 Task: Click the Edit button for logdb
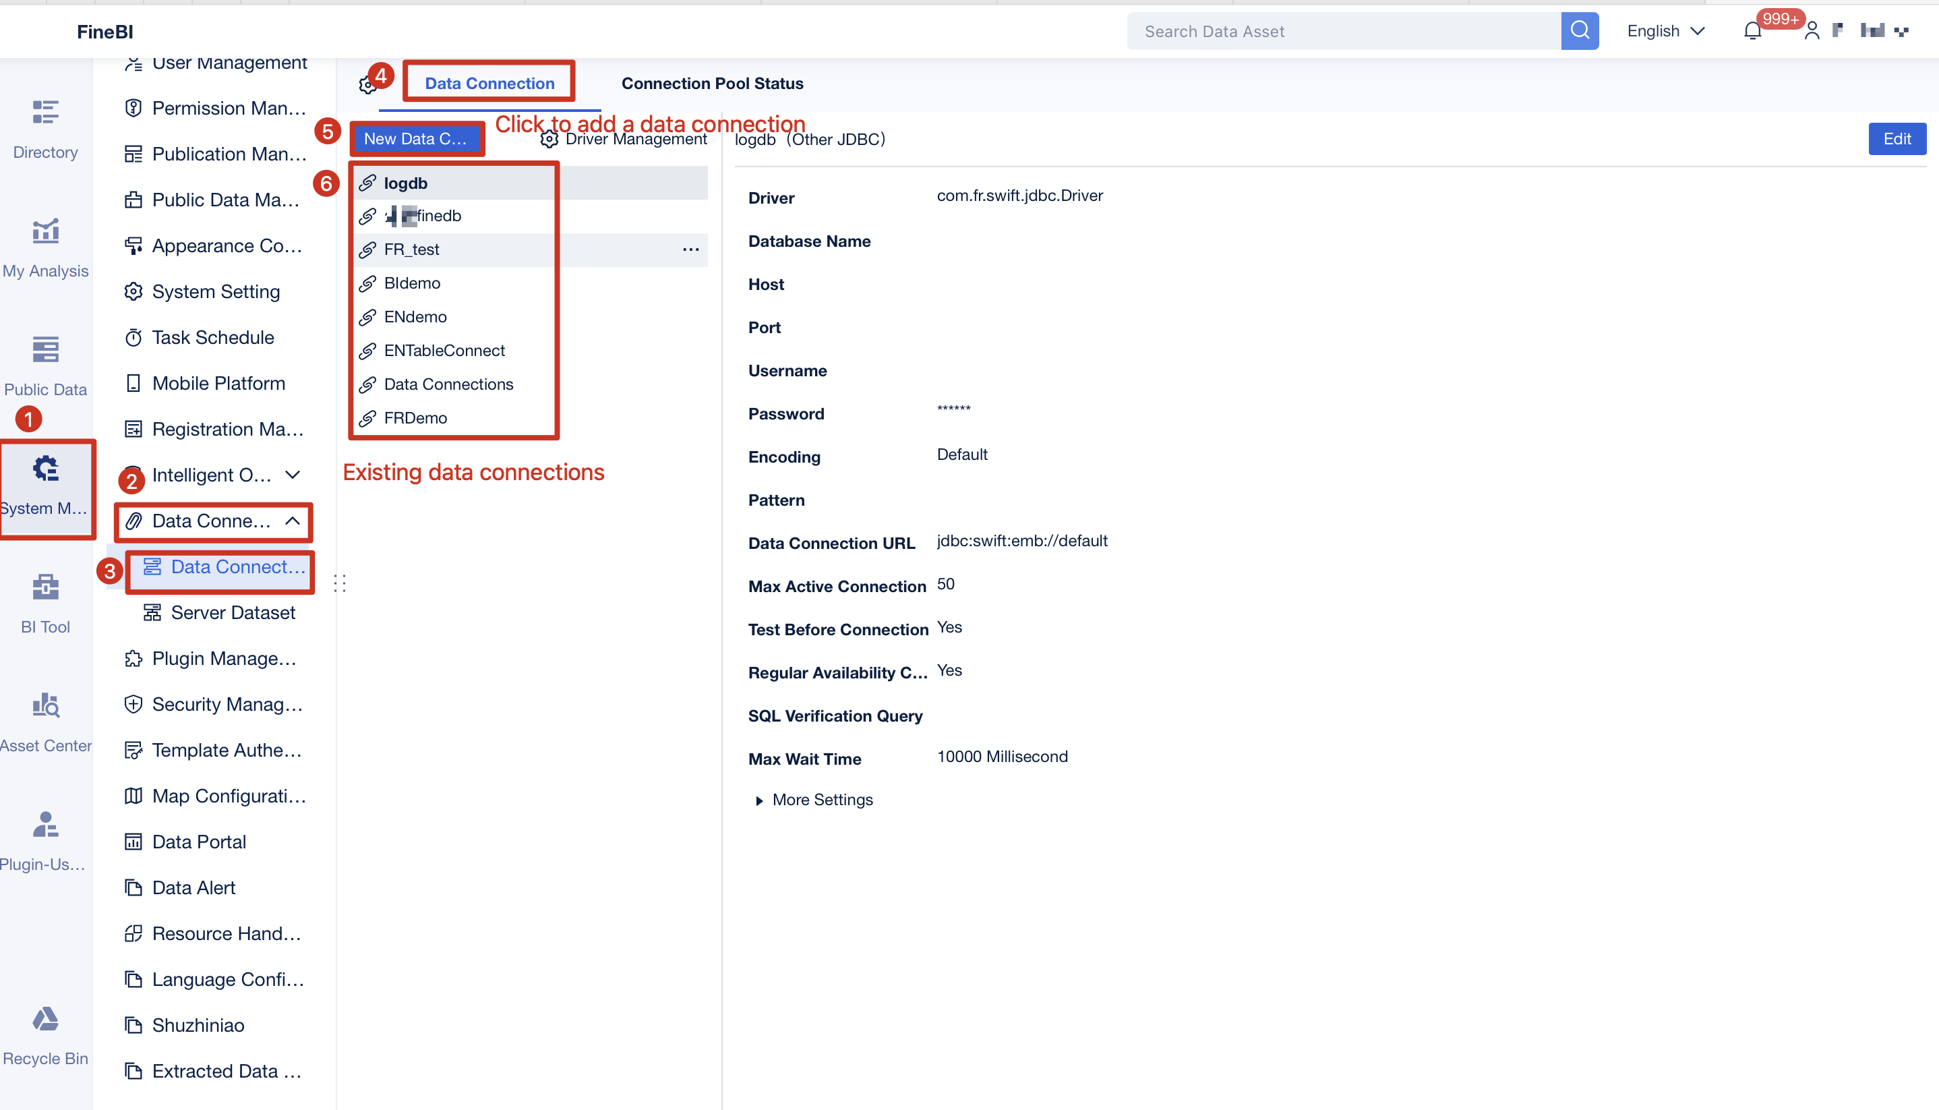coord(1897,139)
